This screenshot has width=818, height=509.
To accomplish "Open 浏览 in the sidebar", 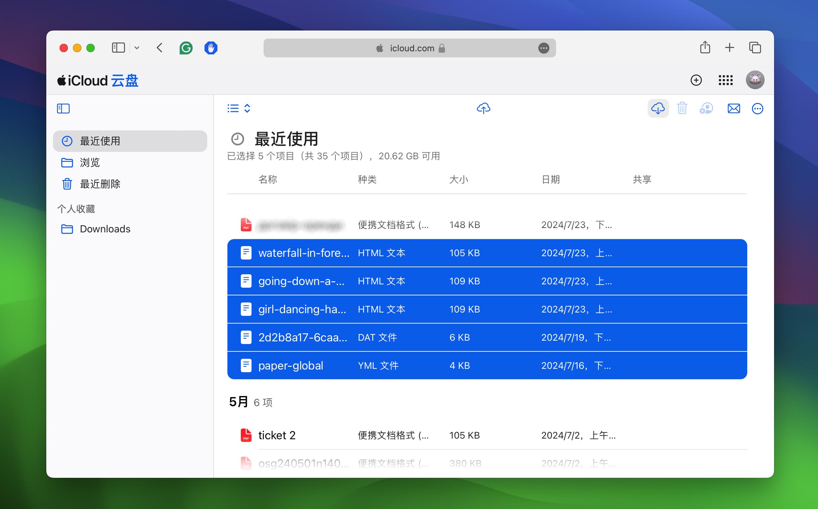I will 130,163.
